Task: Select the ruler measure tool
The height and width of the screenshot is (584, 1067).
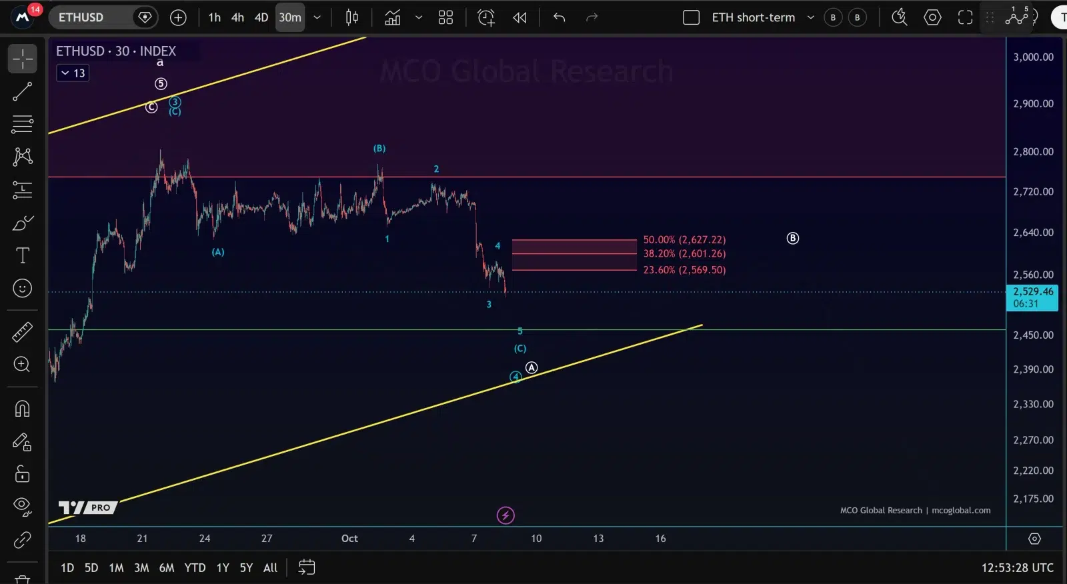Action: click(22, 331)
